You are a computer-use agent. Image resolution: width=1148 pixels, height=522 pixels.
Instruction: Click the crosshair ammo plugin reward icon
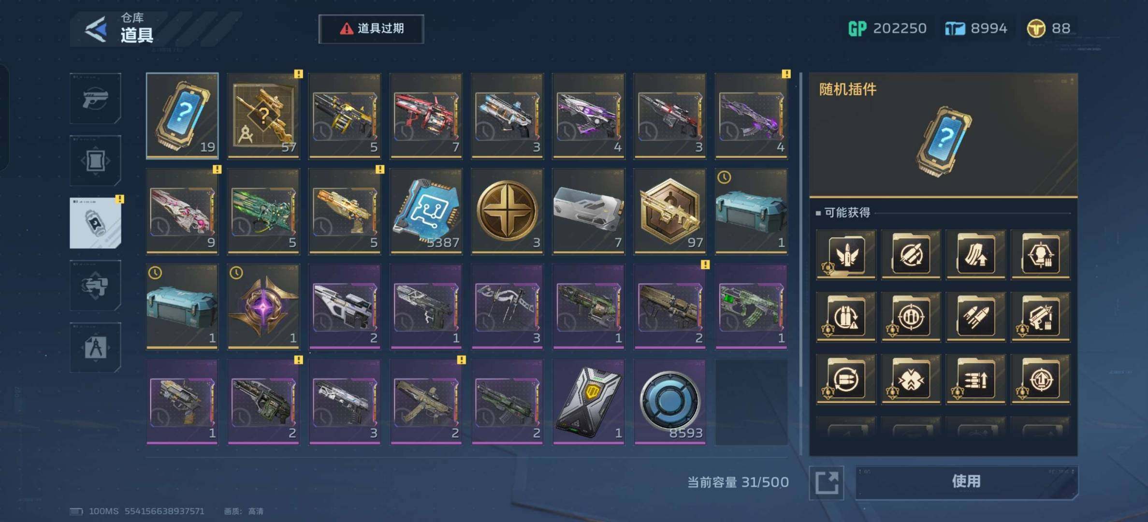911,318
